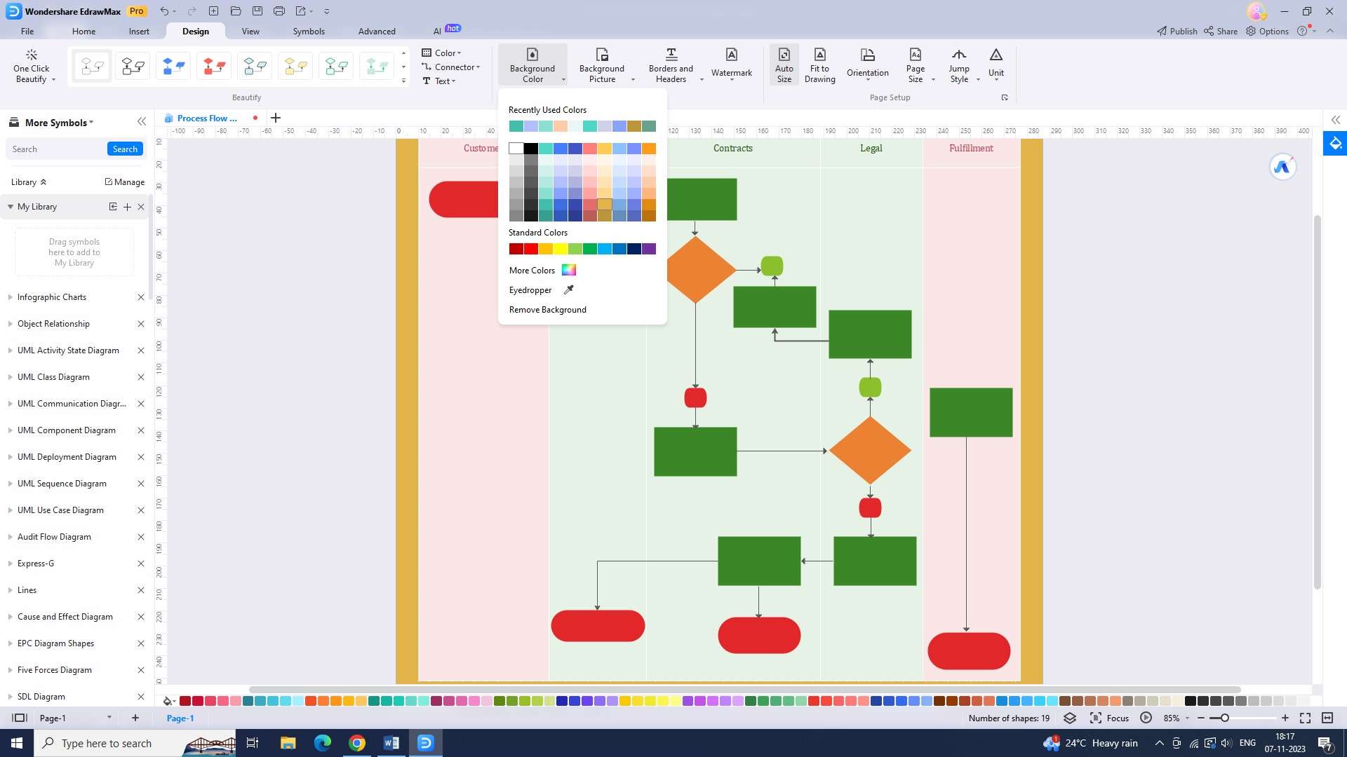This screenshot has width=1347, height=757.
Task: Click fit page width icon
Action: (1327, 718)
